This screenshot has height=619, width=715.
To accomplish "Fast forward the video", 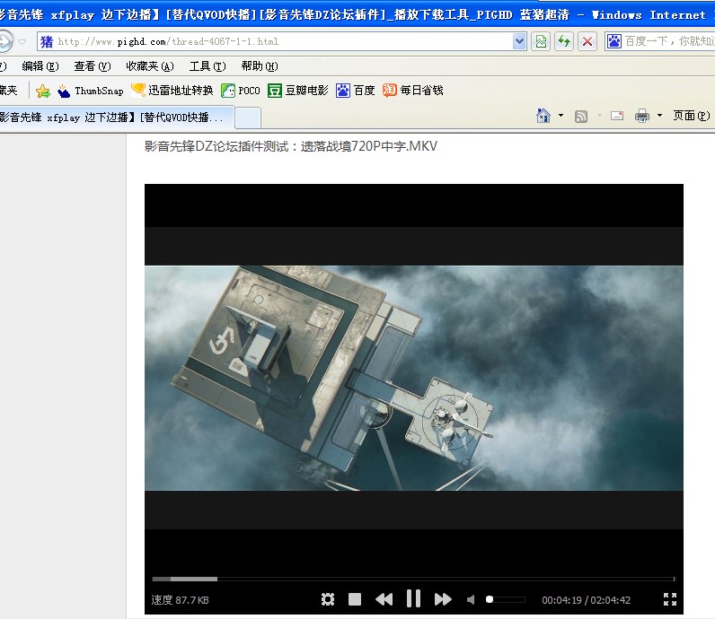I will 443,599.
